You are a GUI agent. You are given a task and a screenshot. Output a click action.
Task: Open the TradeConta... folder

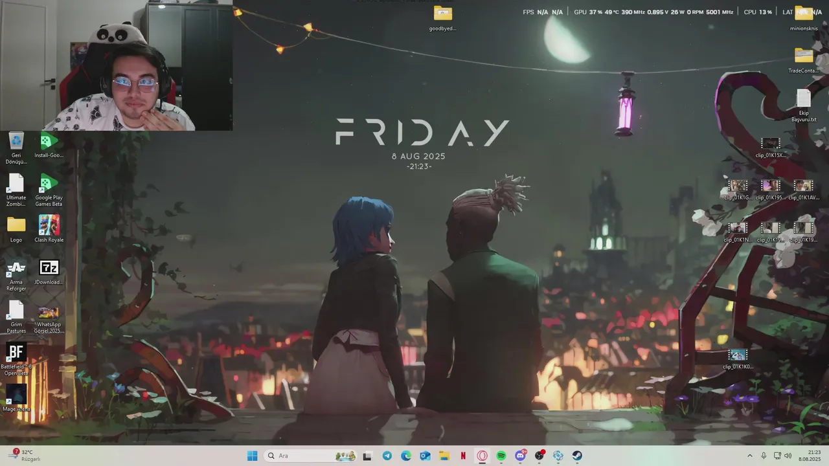pos(804,61)
